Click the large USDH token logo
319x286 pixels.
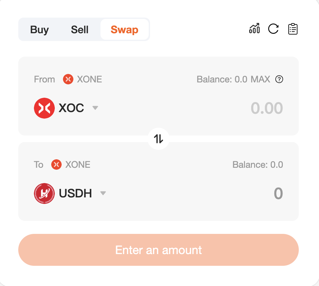[x=44, y=193]
